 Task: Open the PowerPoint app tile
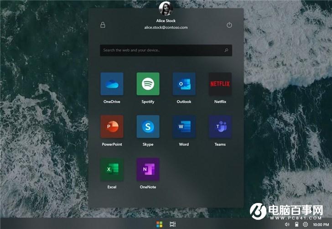coord(112,126)
